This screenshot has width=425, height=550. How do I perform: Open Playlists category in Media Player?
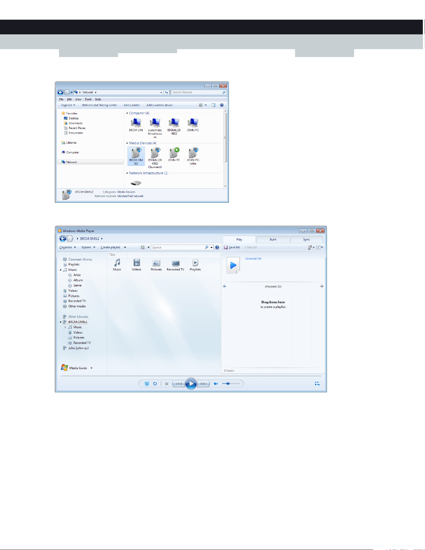[x=195, y=265]
